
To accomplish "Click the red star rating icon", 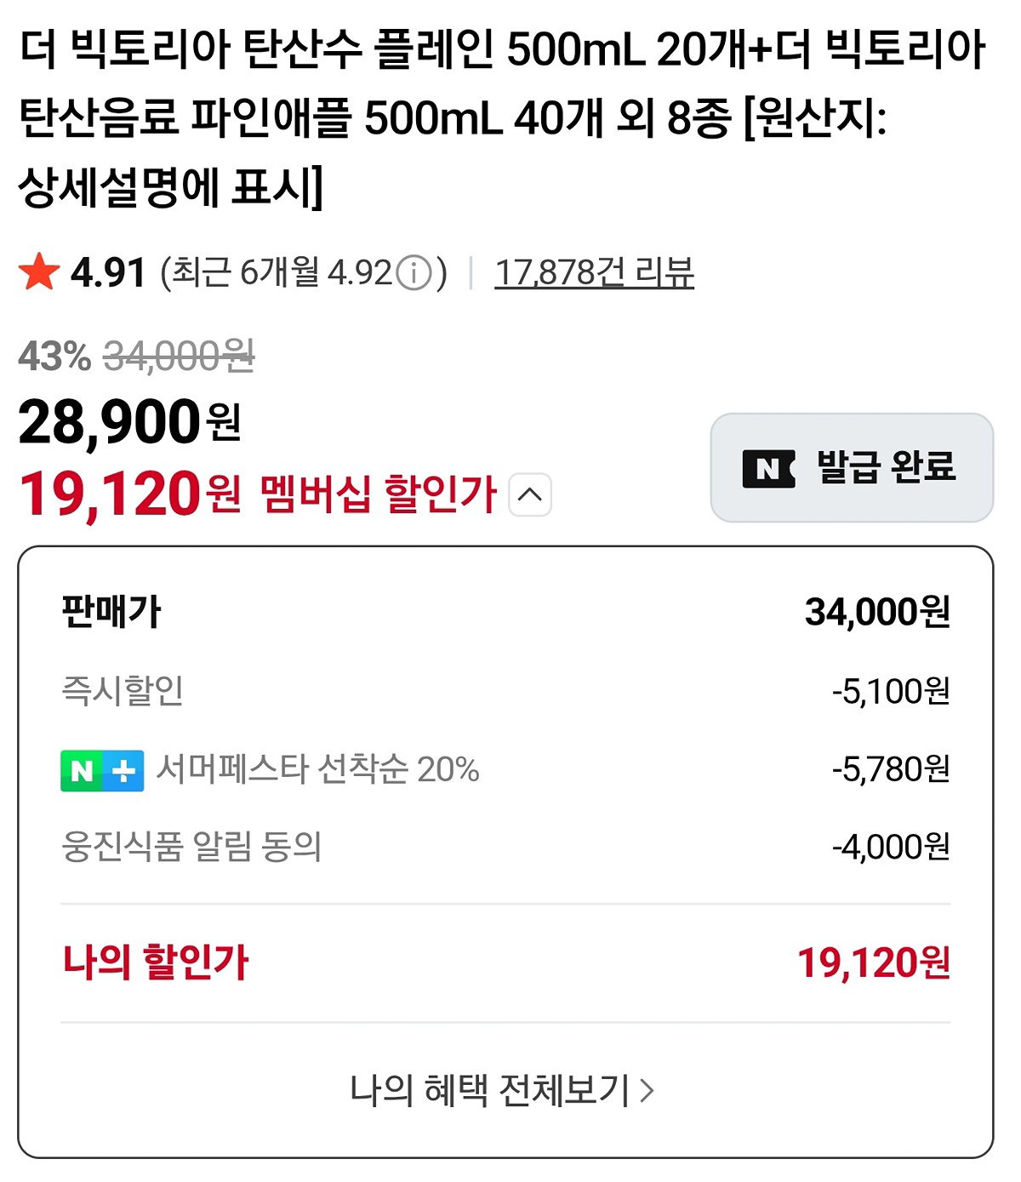I will click(39, 273).
